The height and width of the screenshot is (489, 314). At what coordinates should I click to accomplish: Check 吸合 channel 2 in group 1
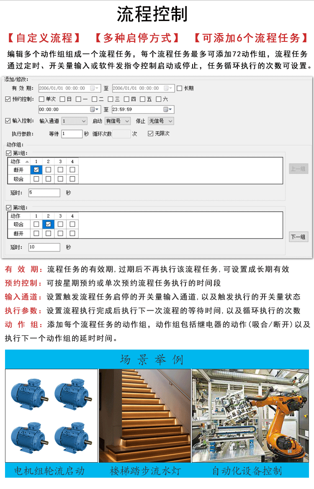48,179
